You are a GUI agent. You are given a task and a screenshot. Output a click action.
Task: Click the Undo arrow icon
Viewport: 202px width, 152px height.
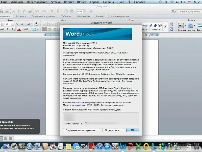[x=37, y=11]
